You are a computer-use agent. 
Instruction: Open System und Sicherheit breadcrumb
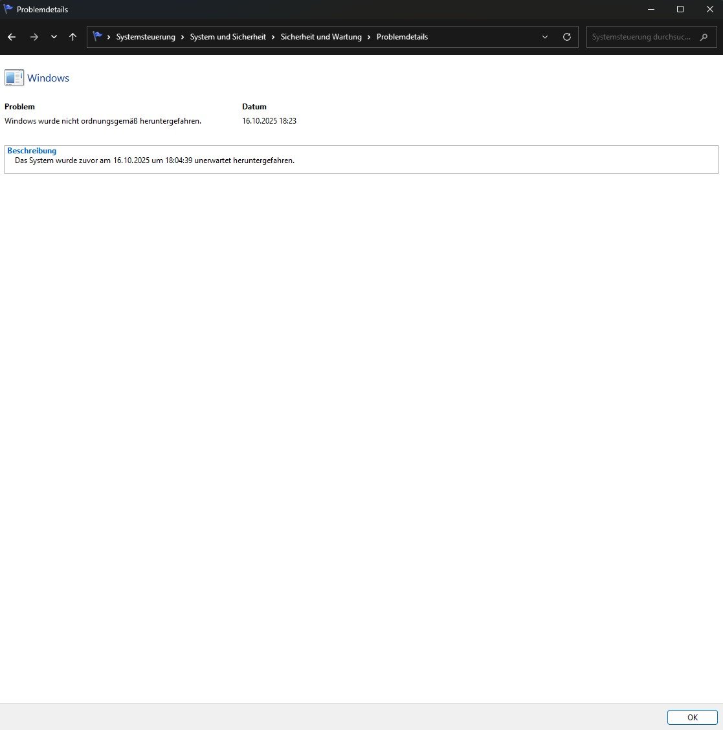(228, 37)
